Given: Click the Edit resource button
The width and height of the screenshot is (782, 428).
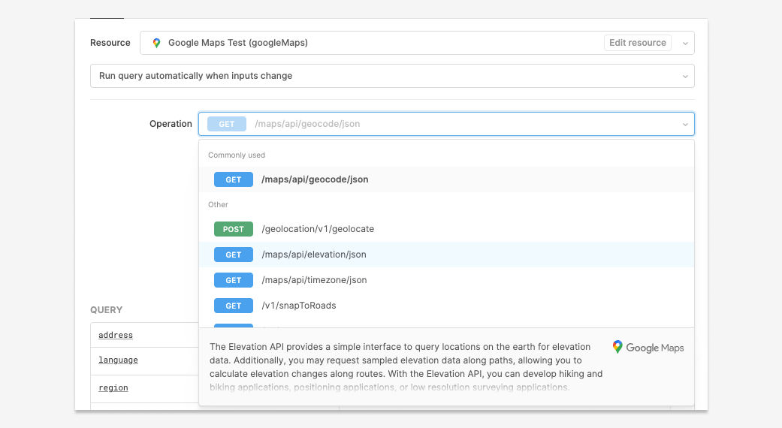Looking at the screenshot, I should pos(637,43).
